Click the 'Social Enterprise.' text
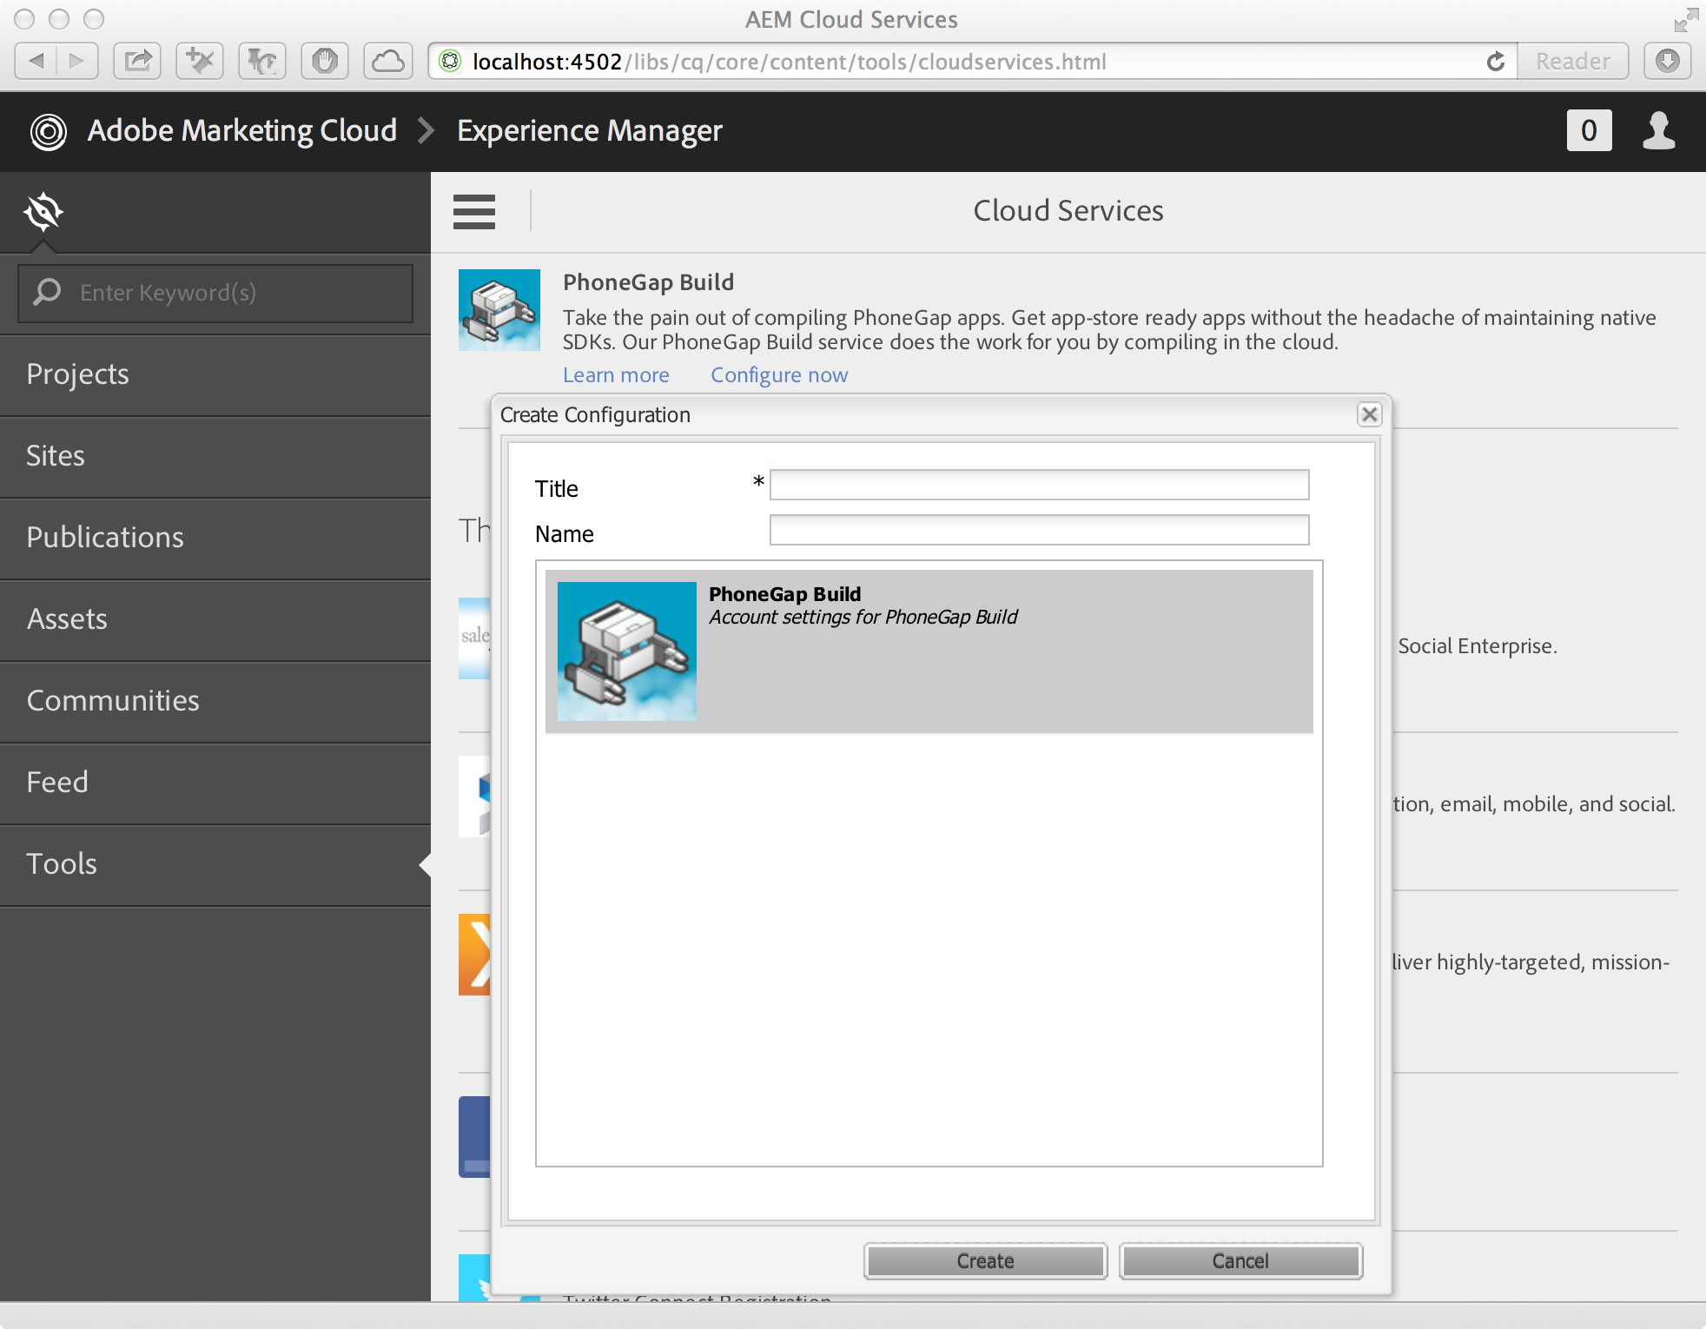This screenshot has width=1706, height=1329. [1477, 646]
